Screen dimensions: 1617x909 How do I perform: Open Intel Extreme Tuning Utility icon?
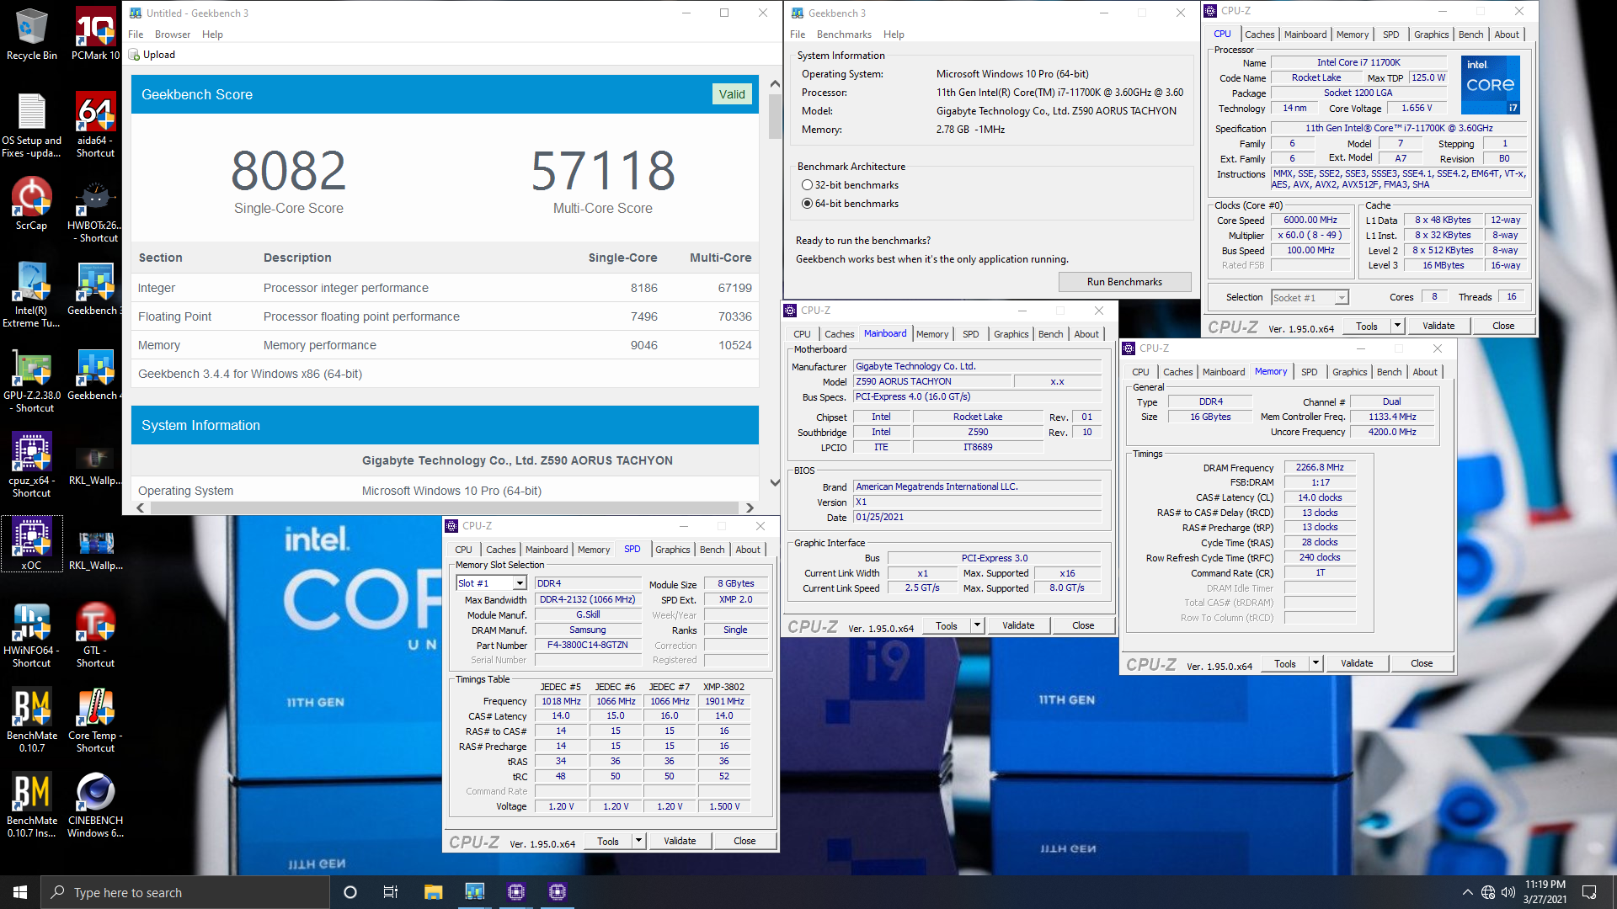pyautogui.click(x=32, y=295)
